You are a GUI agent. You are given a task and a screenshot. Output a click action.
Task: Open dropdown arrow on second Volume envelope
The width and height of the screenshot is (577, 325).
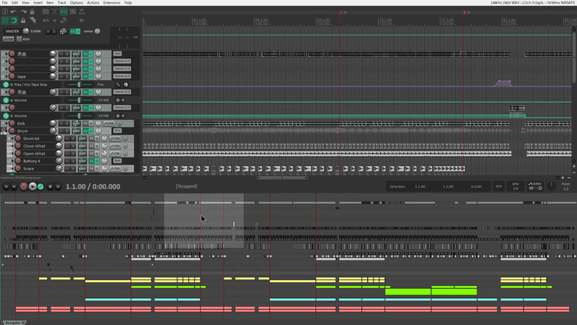point(123,116)
